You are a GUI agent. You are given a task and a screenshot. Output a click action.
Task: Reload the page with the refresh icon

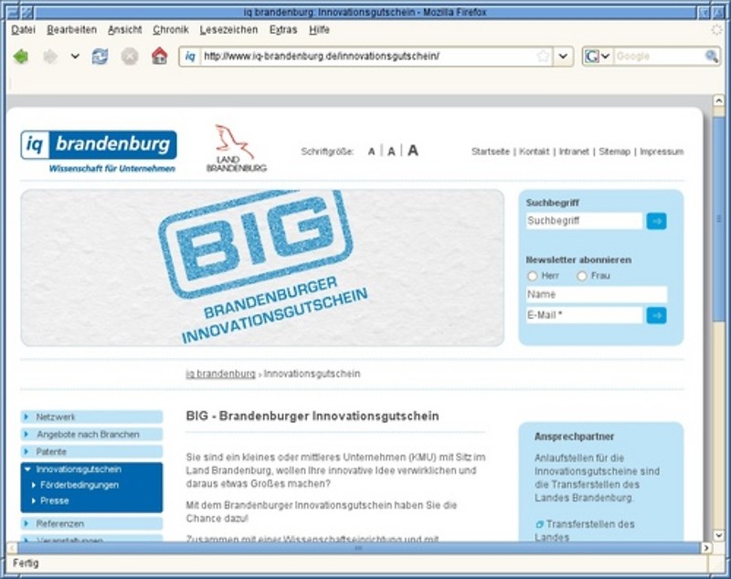click(100, 57)
